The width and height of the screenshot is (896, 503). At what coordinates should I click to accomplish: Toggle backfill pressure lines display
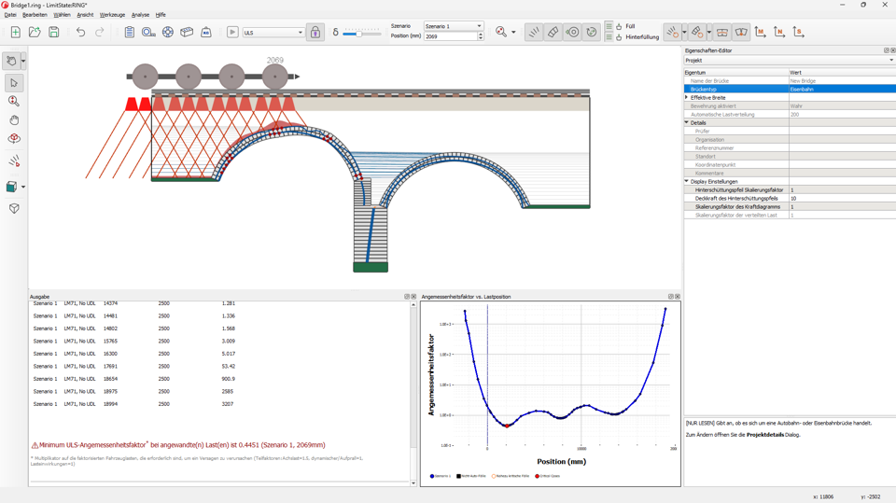534,33
